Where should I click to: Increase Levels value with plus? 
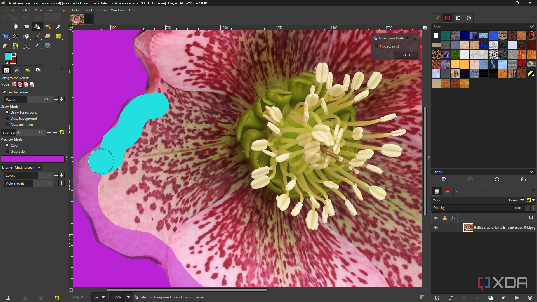(x=62, y=175)
